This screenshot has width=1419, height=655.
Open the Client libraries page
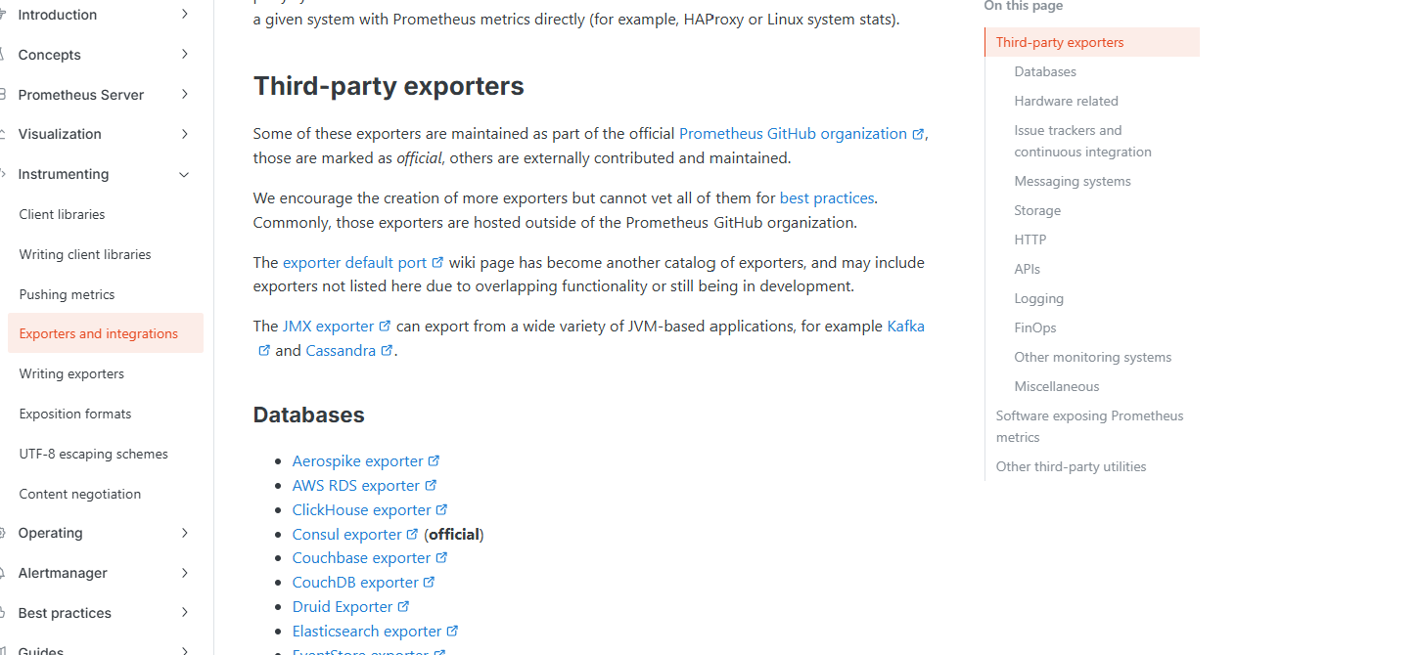pyautogui.click(x=62, y=214)
